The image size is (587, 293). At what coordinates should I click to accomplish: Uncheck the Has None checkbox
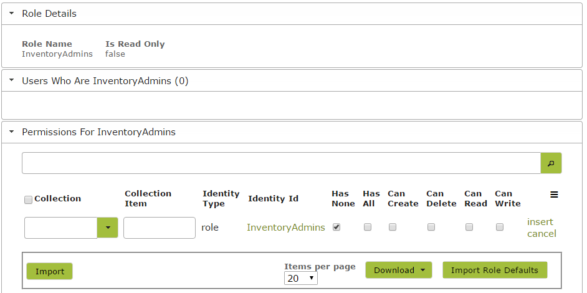pos(336,227)
